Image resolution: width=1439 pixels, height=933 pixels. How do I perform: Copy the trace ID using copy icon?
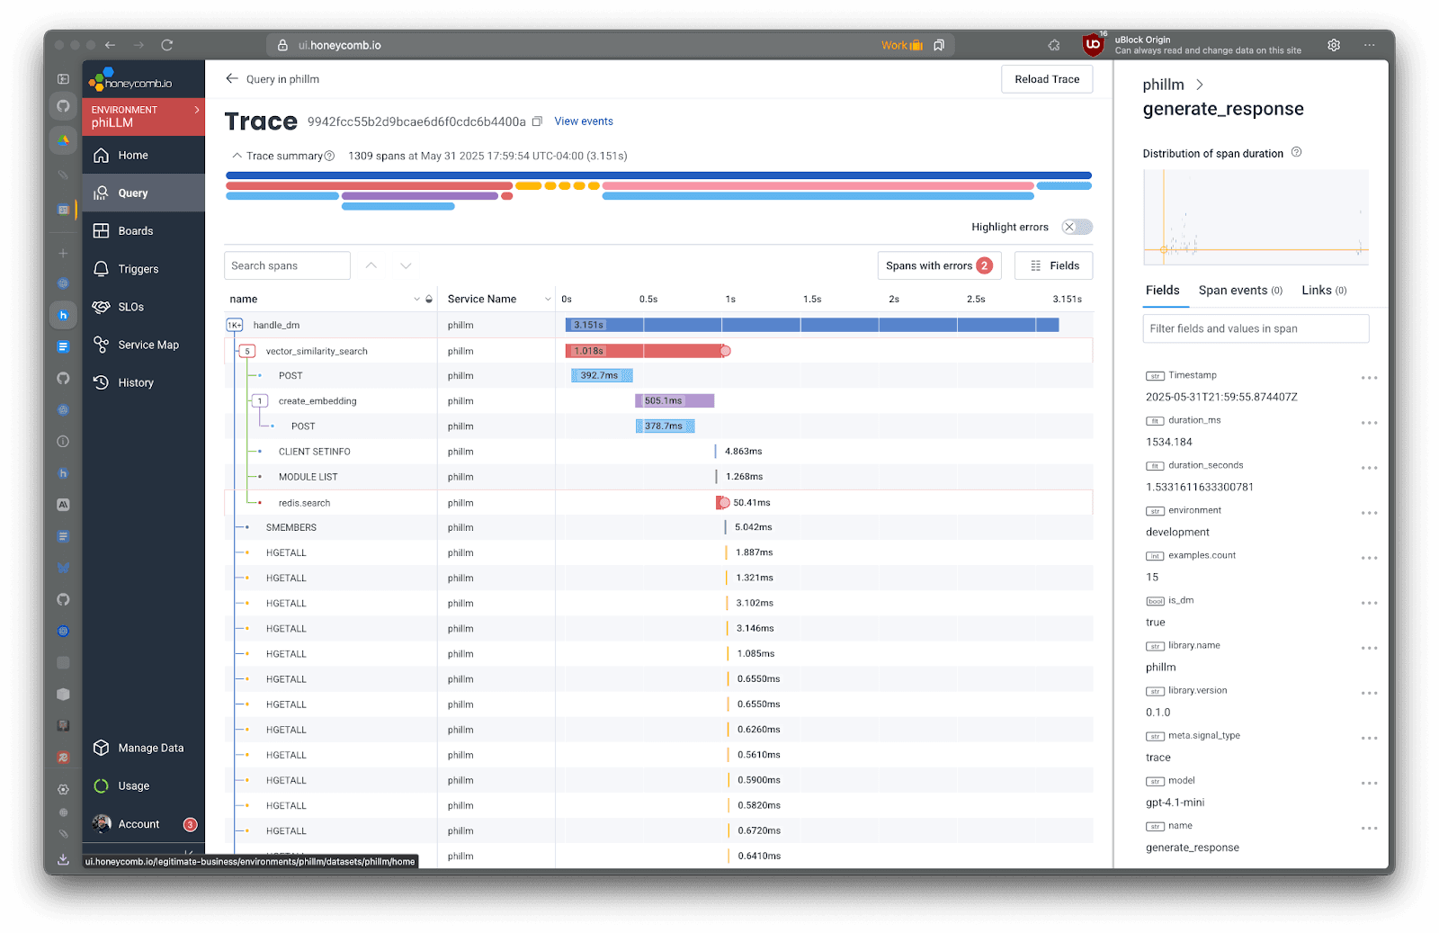[x=537, y=121]
